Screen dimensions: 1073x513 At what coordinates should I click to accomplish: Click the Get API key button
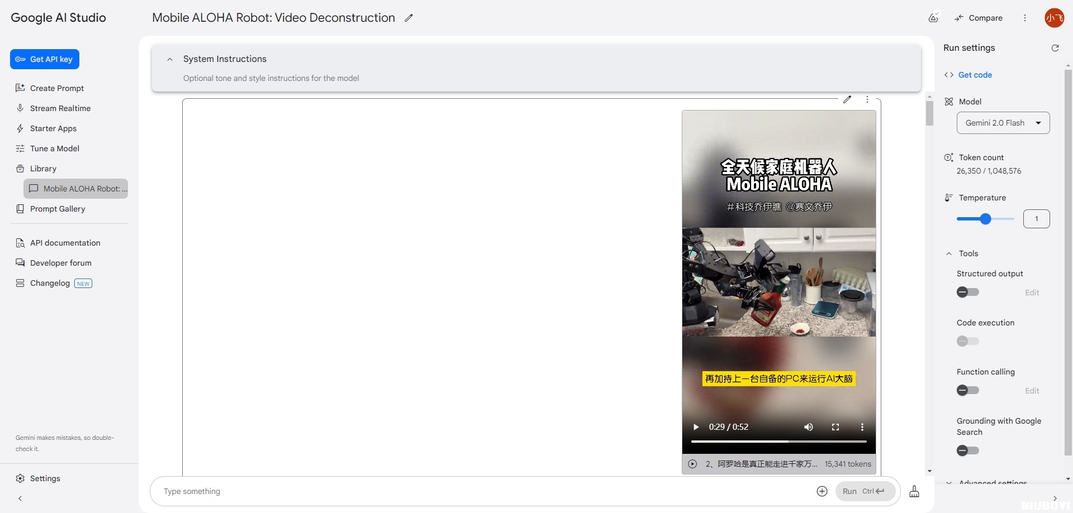click(45, 59)
